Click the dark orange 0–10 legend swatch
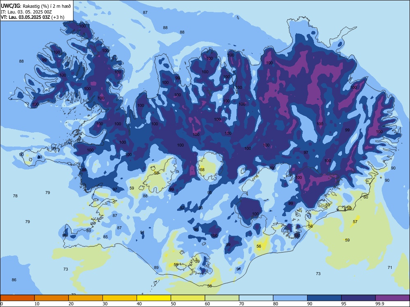The image size is (410, 307). pyautogui.click(x=17, y=298)
